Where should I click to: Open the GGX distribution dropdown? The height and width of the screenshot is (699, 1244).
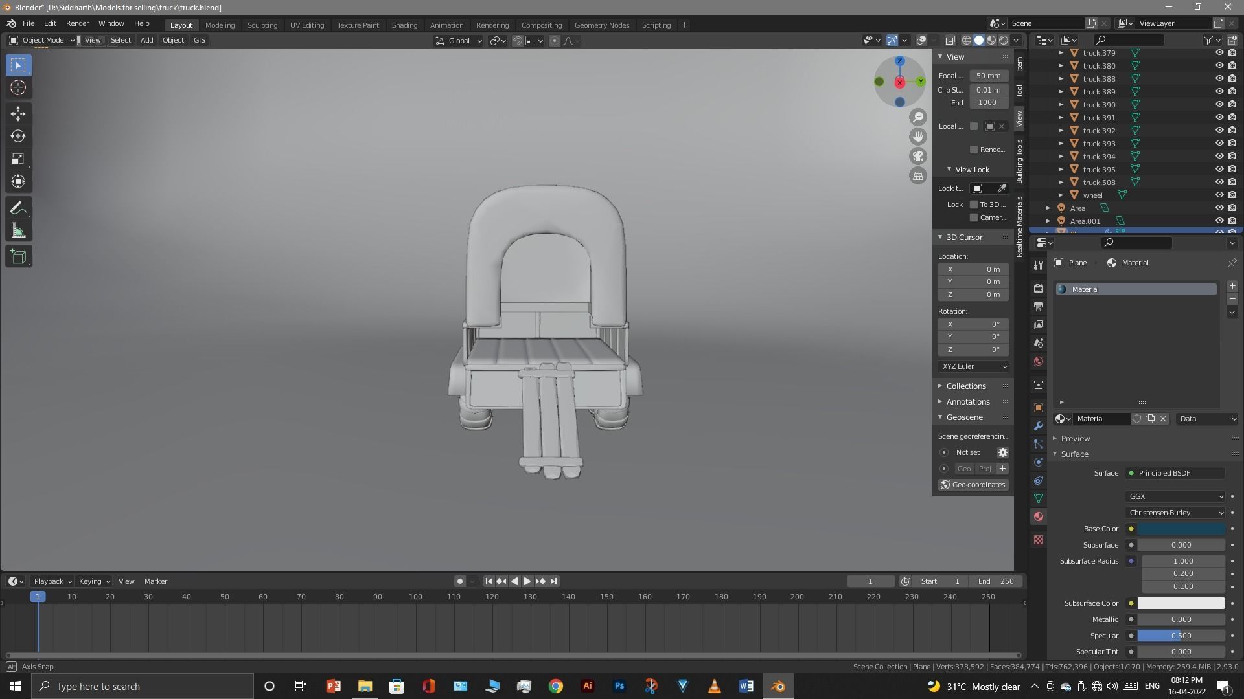(x=1175, y=496)
